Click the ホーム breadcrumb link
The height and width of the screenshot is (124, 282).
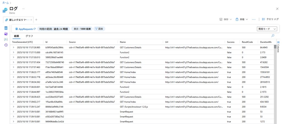pos(5,2)
